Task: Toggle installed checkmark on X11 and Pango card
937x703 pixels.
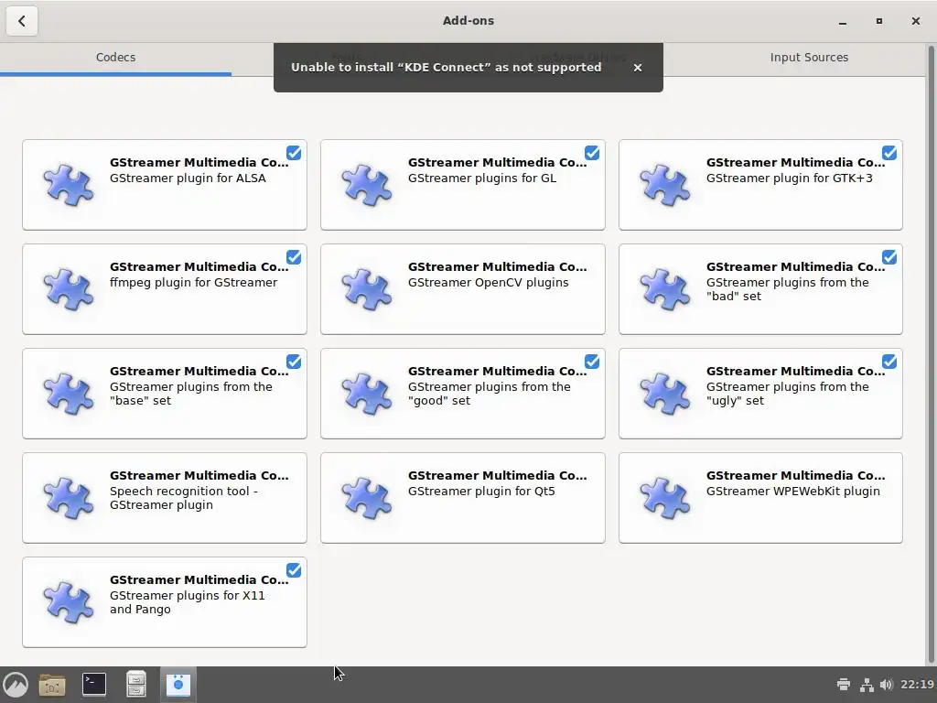Action: tap(294, 570)
